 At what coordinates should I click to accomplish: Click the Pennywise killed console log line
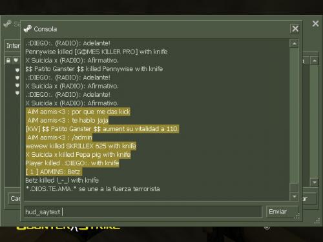click(x=96, y=52)
